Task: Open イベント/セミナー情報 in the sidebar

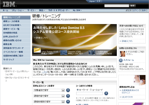Action: [x=16, y=52]
